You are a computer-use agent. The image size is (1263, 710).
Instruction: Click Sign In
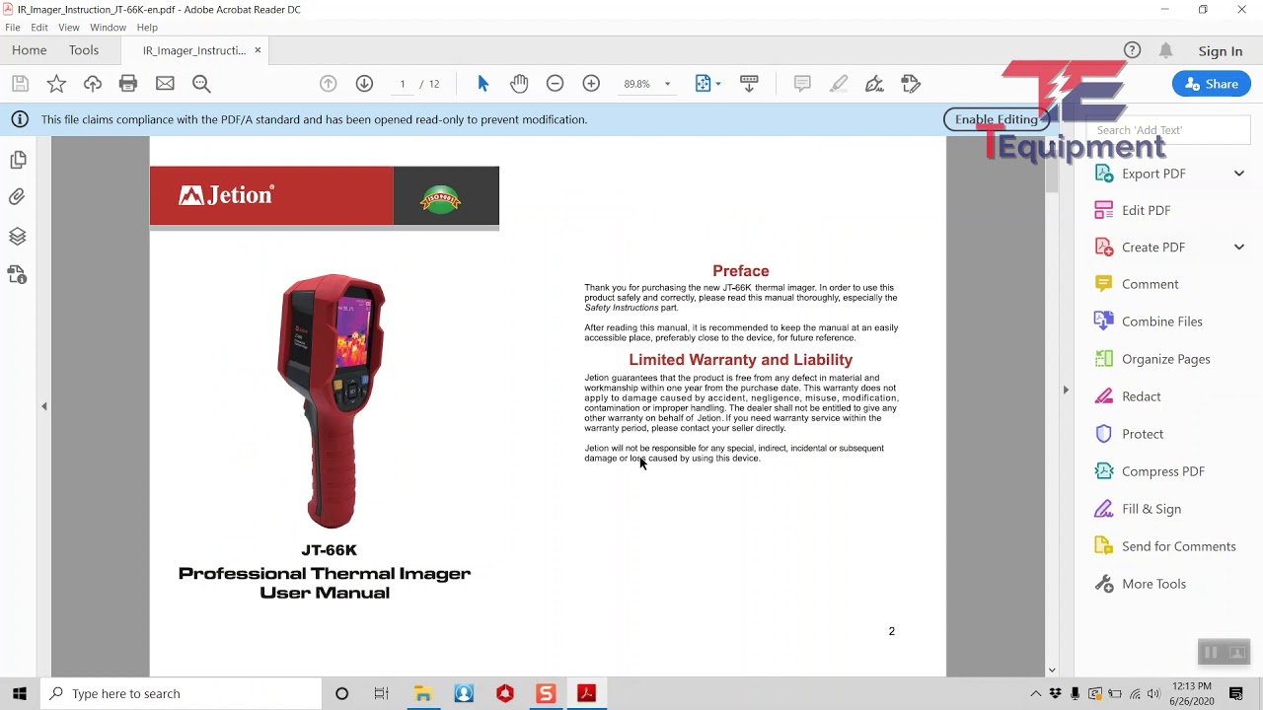click(1221, 51)
